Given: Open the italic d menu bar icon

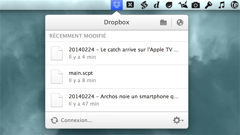Looking at the screenshot, I should pos(157,5).
